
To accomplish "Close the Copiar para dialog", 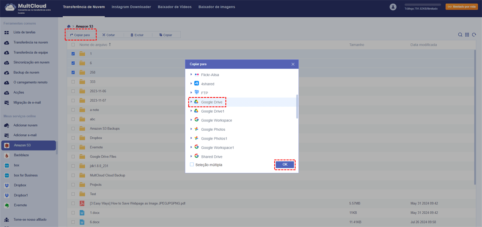I will (293, 64).
